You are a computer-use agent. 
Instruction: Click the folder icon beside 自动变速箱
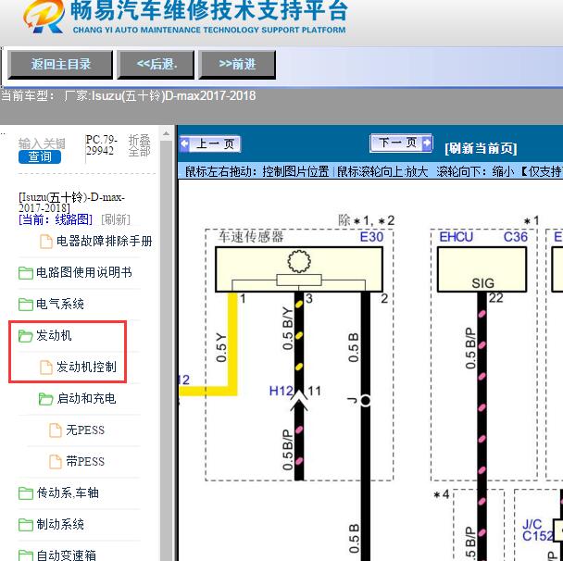[26, 555]
